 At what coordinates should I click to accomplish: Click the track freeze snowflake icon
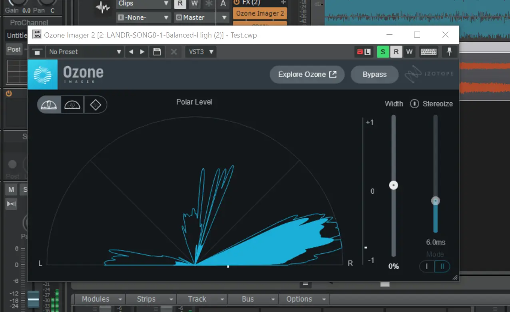point(208,4)
